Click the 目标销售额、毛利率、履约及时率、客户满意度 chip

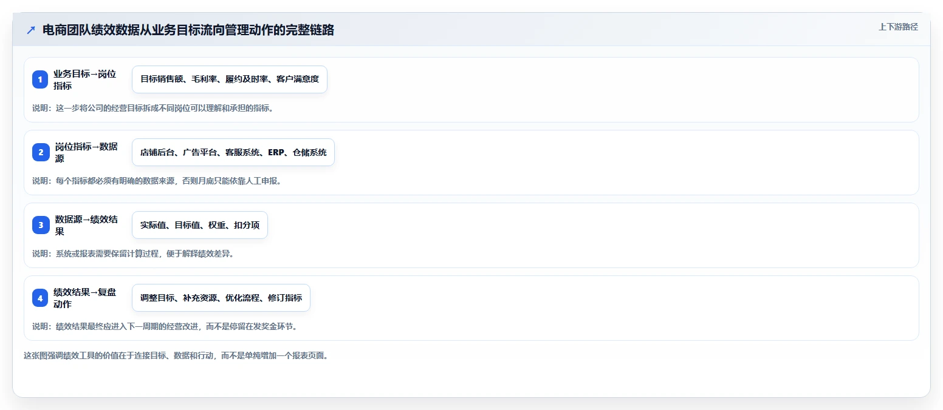click(x=230, y=79)
